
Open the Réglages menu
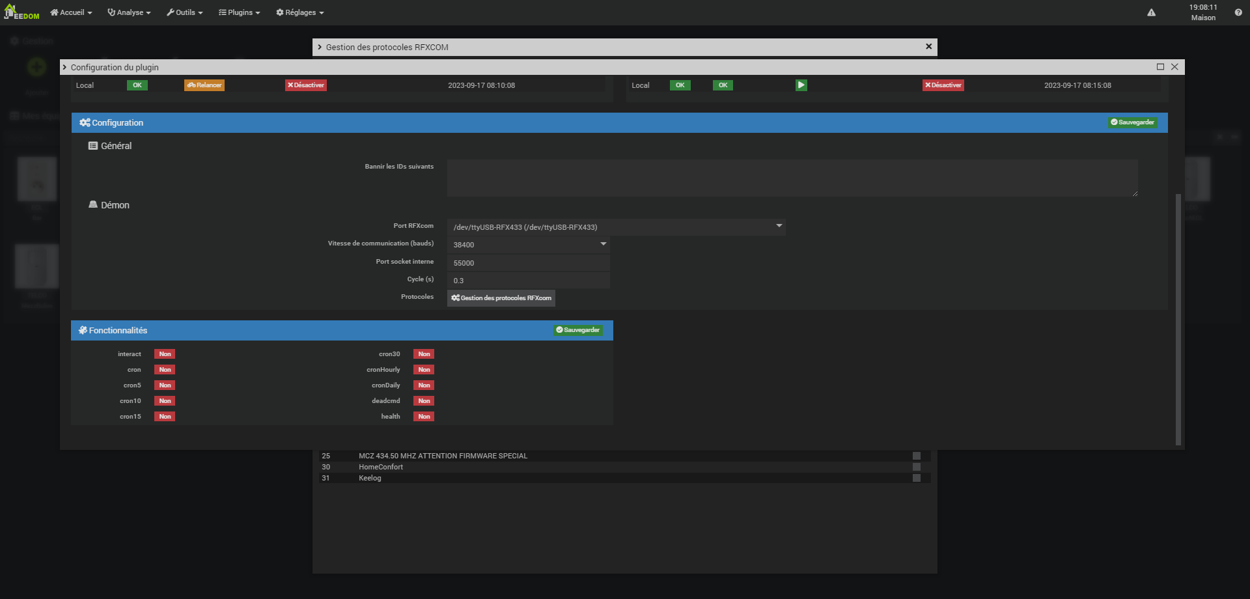coord(299,12)
